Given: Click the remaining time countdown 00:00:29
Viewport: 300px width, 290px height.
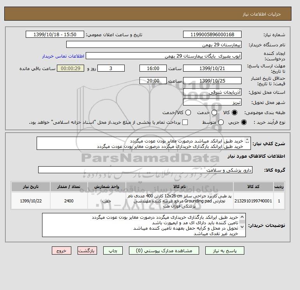Looking at the screenshot, I should click(x=71, y=68).
